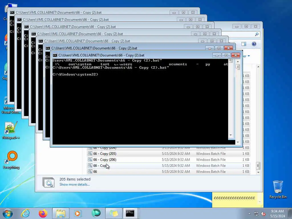
Task: Open the Recycle Bin desktop icon
Action: coord(278,189)
